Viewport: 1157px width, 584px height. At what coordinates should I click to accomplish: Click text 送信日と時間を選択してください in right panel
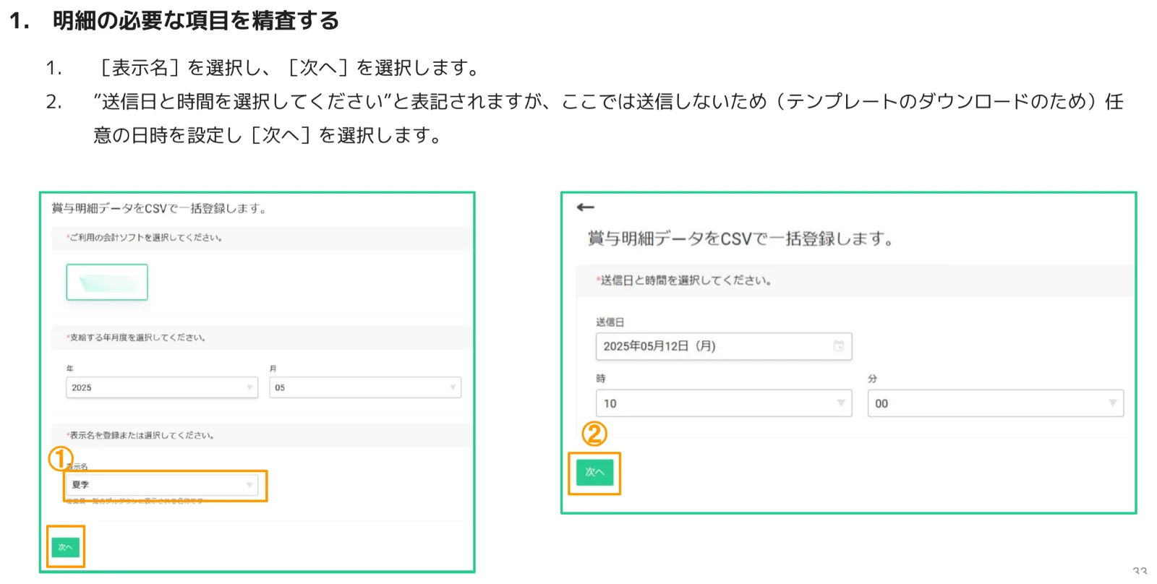tap(686, 280)
